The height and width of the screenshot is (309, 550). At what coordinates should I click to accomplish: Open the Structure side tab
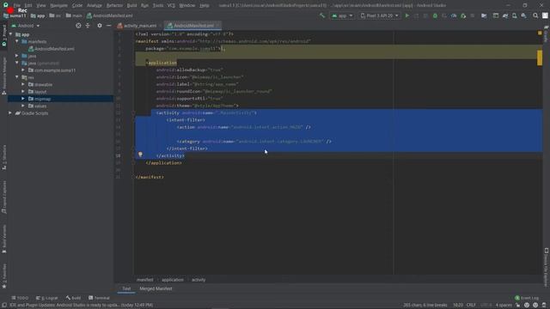pyautogui.click(x=3, y=158)
